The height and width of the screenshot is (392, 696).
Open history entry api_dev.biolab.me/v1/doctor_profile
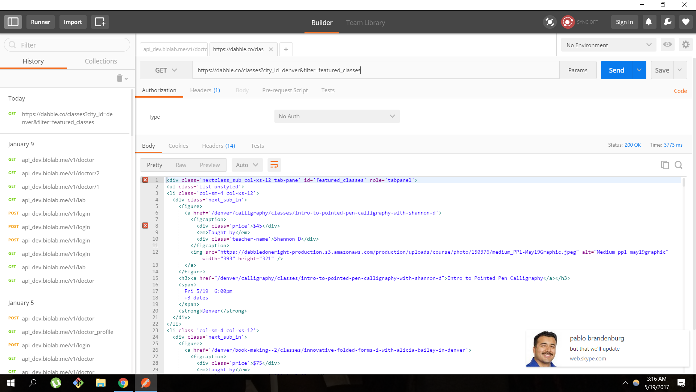[x=67, y=332]
